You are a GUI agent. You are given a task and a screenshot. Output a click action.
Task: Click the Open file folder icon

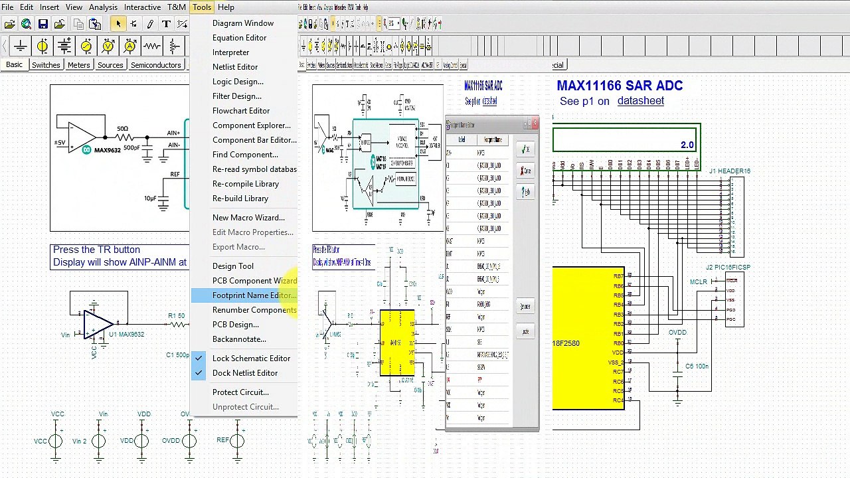(10, 24)
